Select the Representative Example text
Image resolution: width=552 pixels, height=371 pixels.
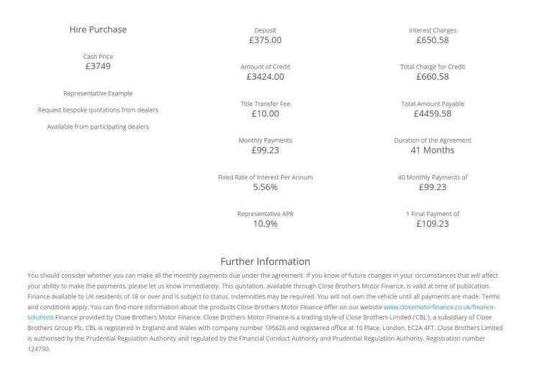[98, 93]
